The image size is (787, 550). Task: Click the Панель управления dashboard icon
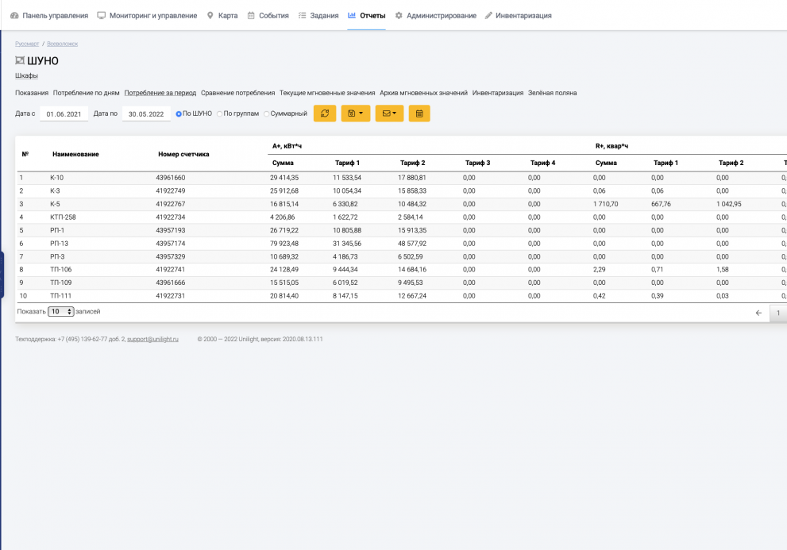[x=14, y=16]
